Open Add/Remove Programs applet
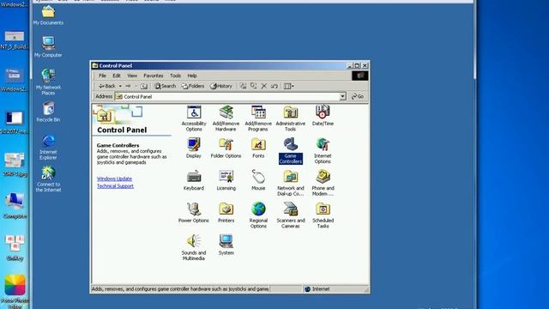 [258, 118]
